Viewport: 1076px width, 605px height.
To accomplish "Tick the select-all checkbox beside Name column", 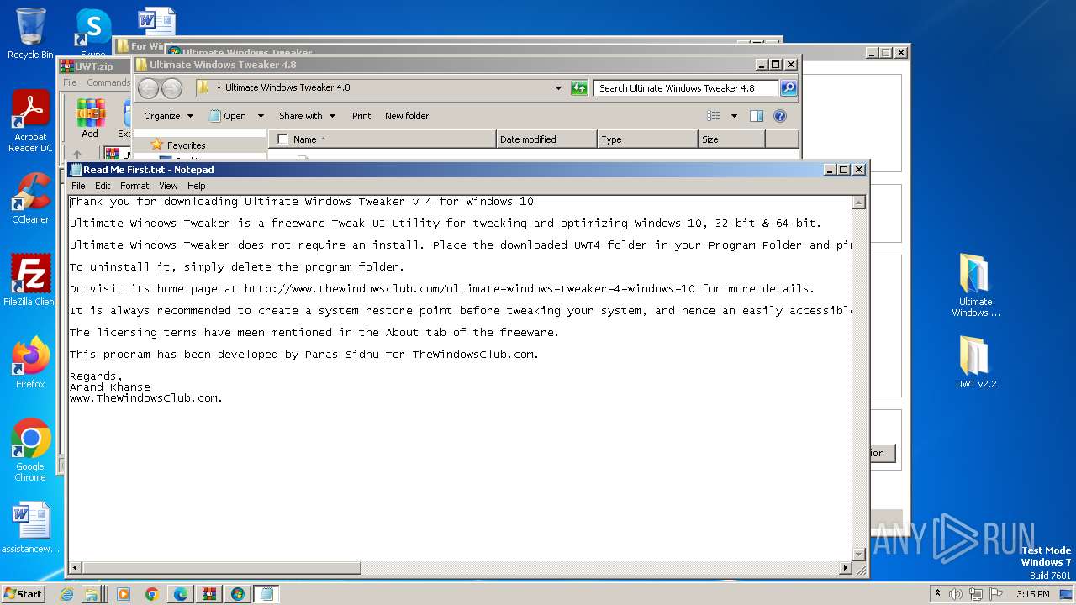I will coord(282,139).
